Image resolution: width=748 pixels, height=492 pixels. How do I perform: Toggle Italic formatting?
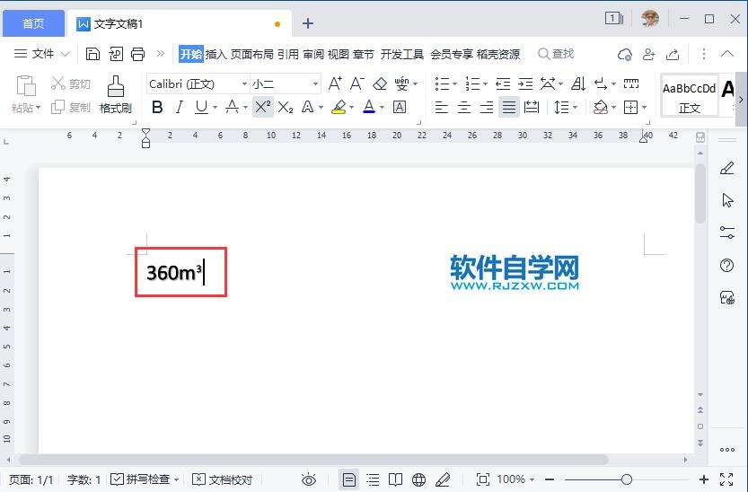180,107
